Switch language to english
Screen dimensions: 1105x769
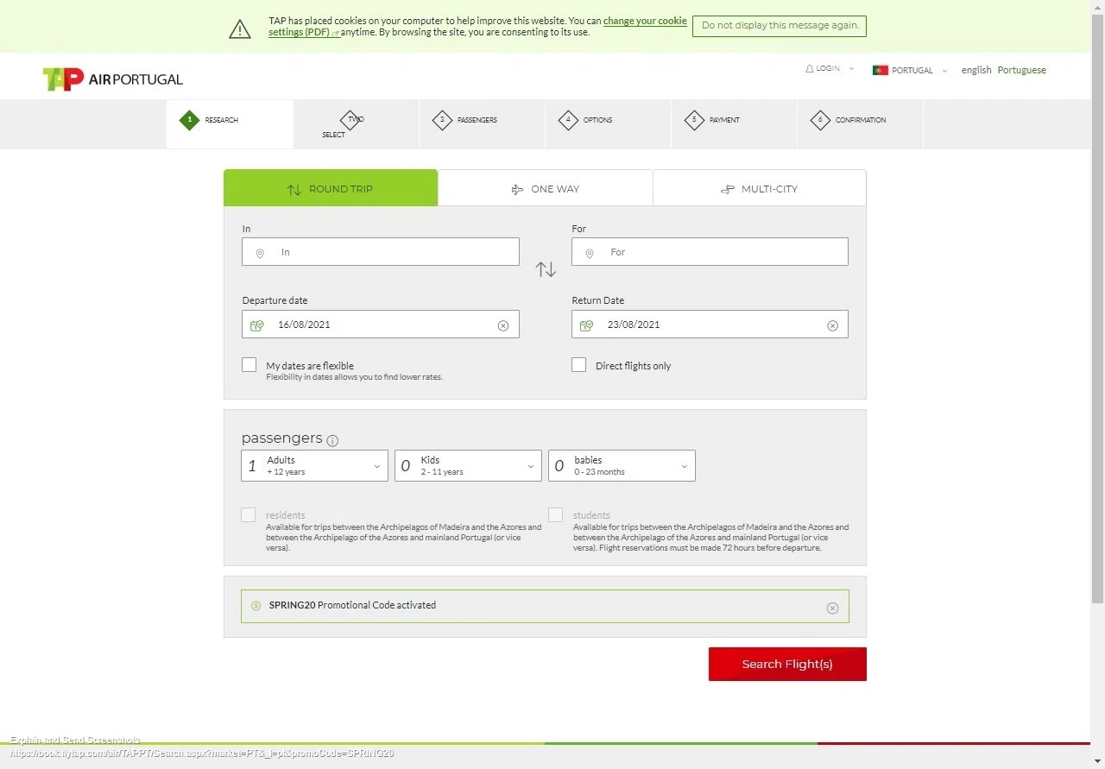[976, 70]
